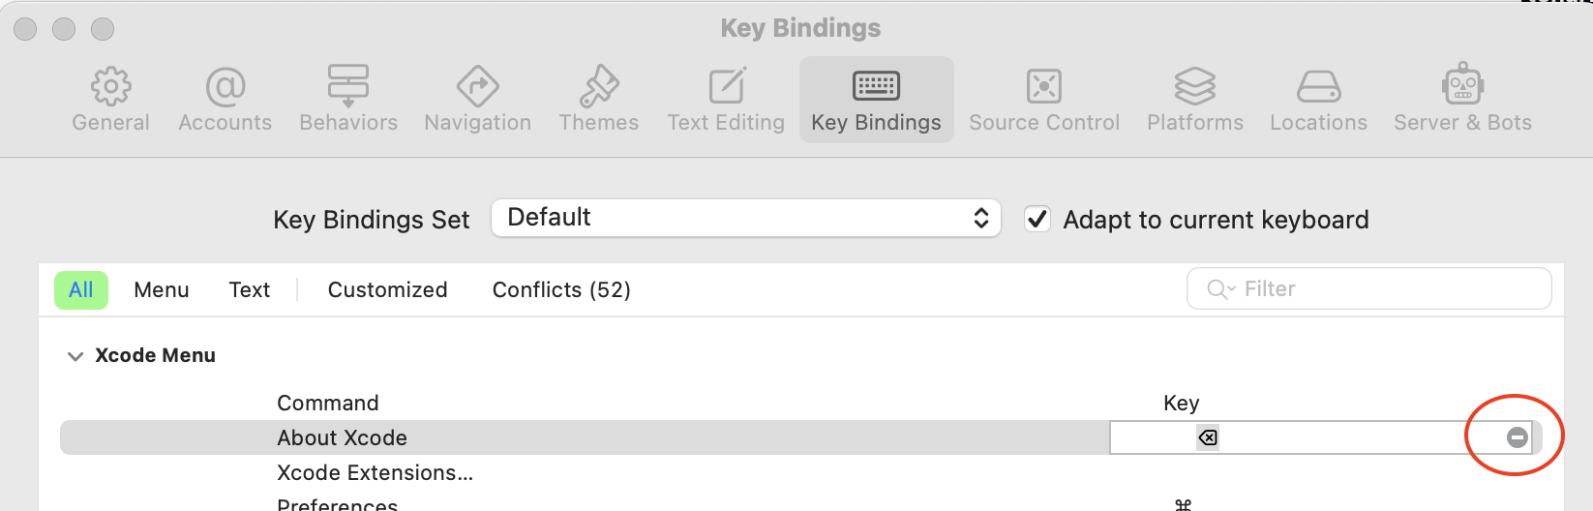The width and height of the screenshot is (1593, 511).
Task: Open the Locations pane
Action: (1318, 100)
